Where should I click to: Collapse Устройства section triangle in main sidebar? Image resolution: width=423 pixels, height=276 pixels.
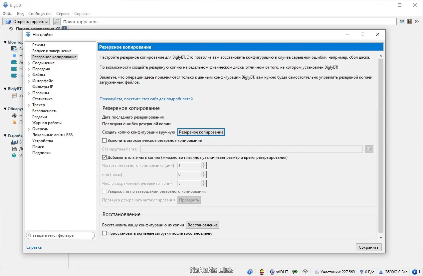point(5,136)
